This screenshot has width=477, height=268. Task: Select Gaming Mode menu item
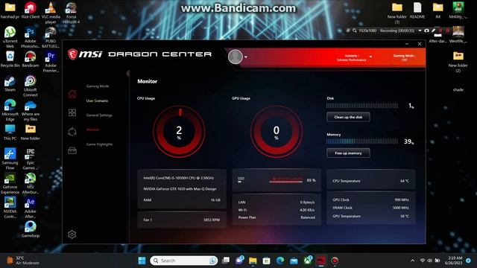tap(98, 86)
